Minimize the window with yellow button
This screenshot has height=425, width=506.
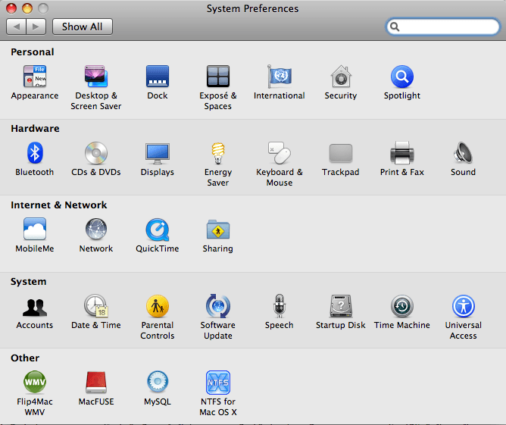point(27,8)
